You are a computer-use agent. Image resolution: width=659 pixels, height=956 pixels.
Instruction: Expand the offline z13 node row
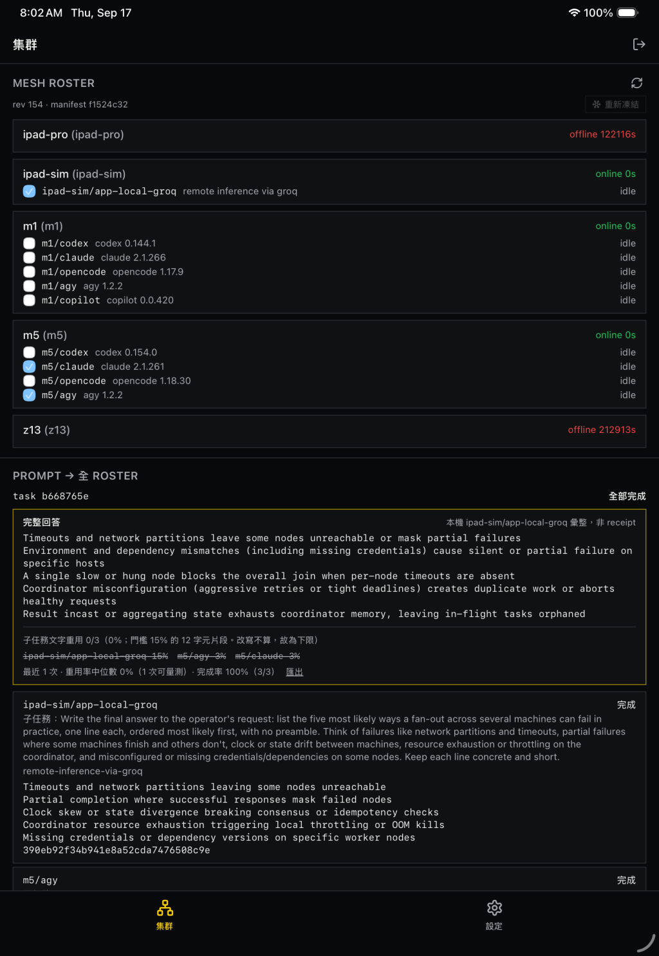pos(329,430)
